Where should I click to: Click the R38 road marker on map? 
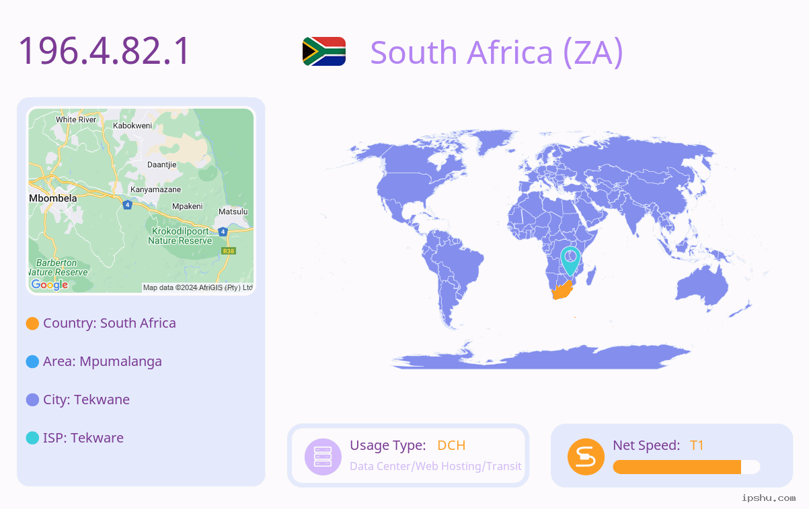tap(229, 251)
